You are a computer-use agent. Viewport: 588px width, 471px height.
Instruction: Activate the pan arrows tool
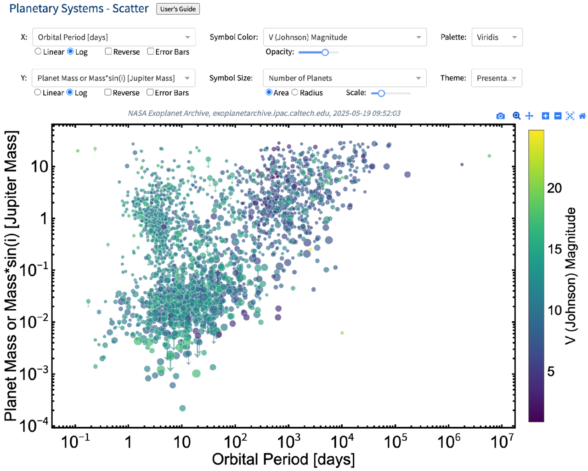click(529, 116)
